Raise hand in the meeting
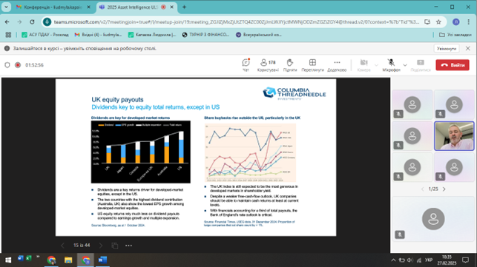 pos(290,64)
